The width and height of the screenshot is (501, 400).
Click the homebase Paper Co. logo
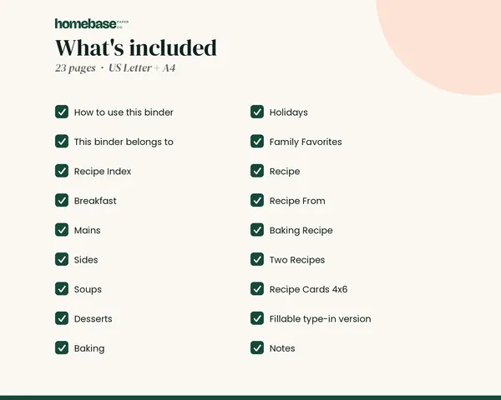[x=92, y=23]
